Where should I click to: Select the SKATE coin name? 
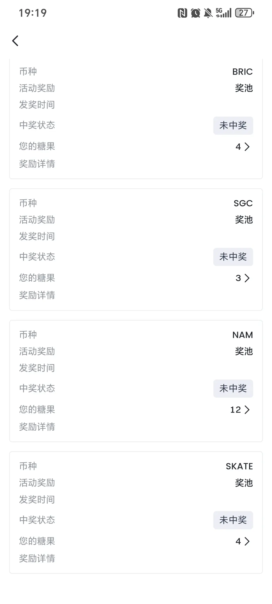[x=239, y=466]
